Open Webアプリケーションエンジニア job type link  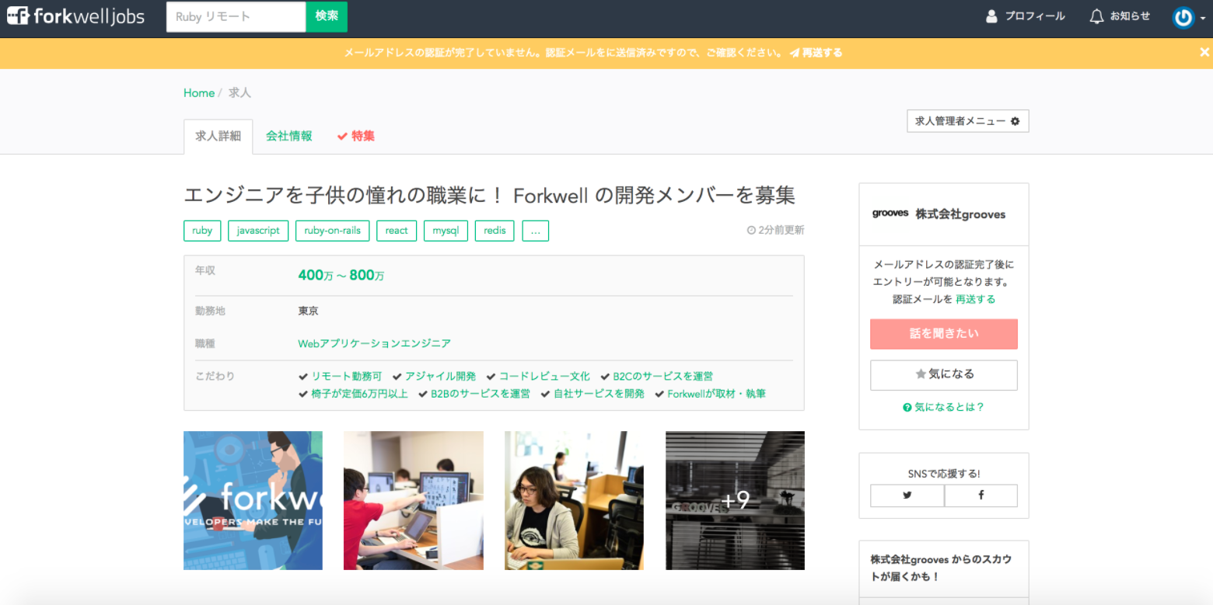[x=375, y=343]
